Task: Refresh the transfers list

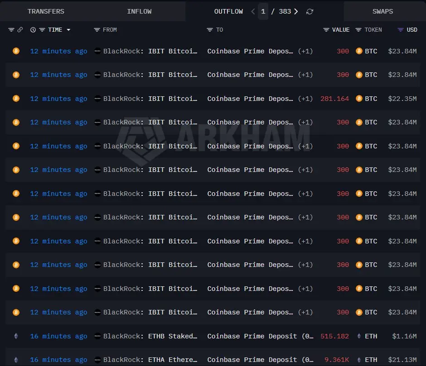Action: pos(310,11)
